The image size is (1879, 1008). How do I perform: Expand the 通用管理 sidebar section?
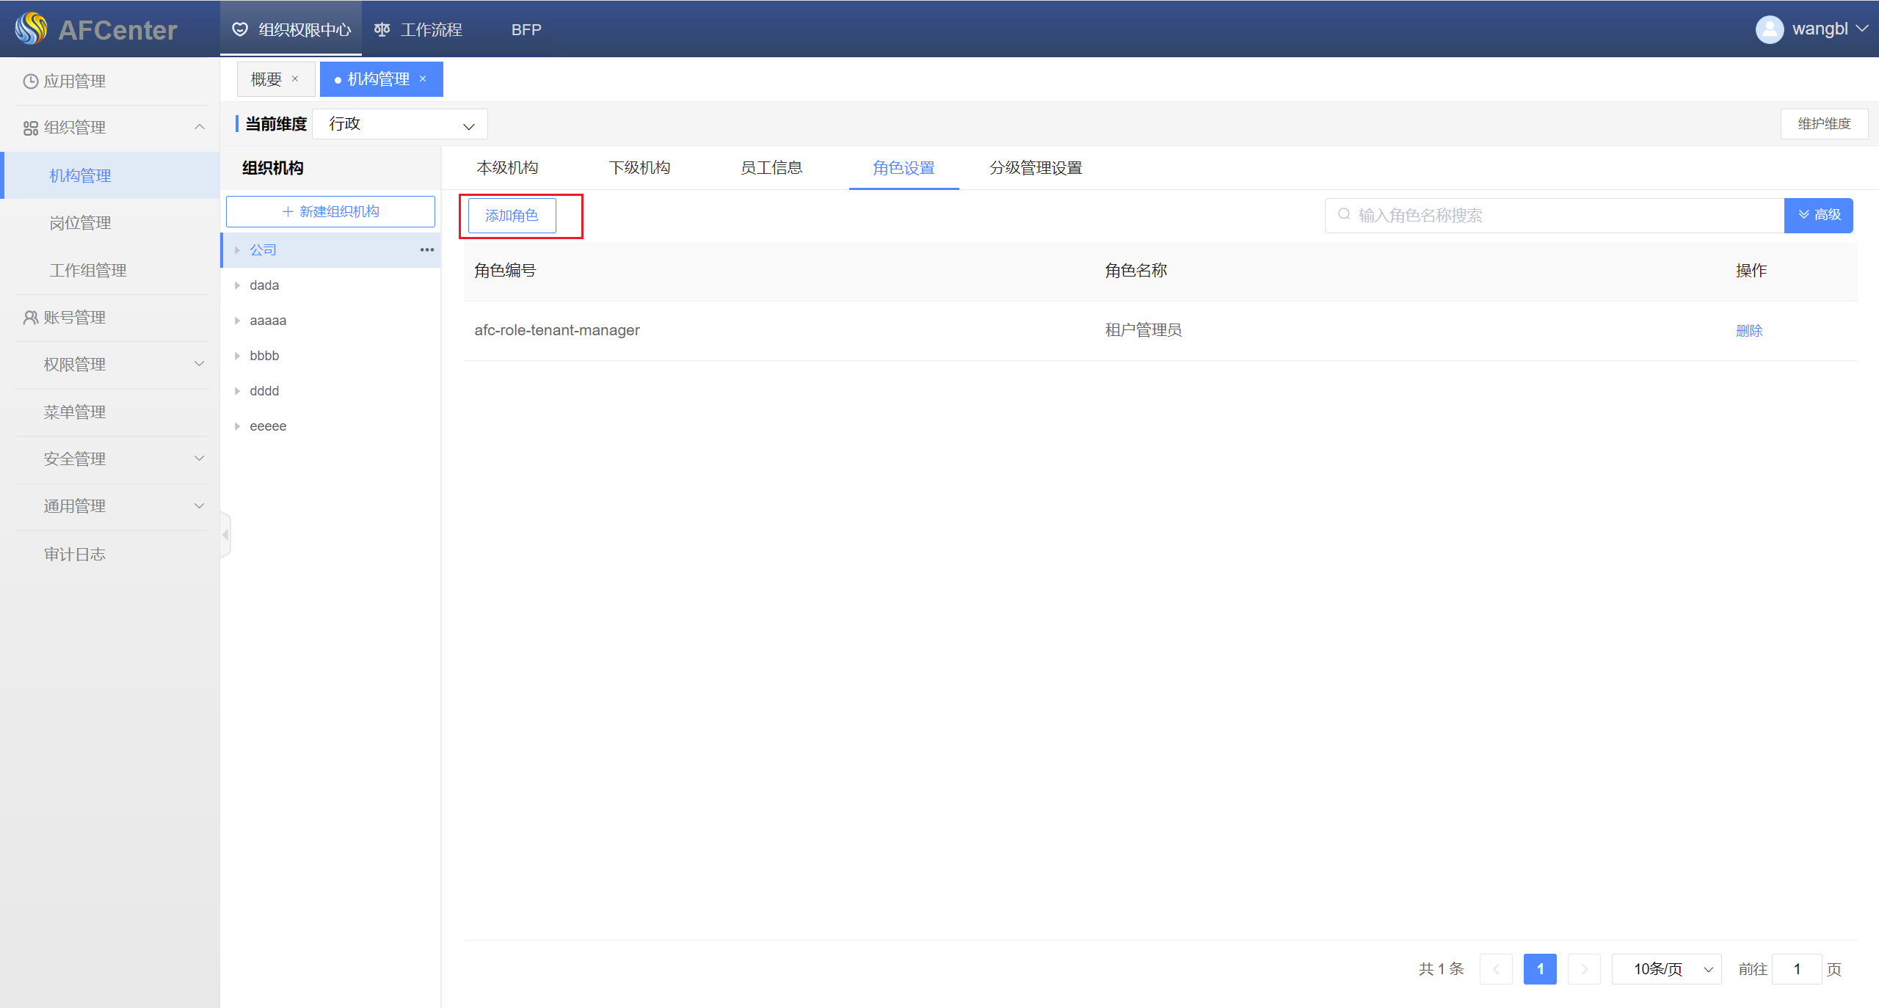point(200,506)
